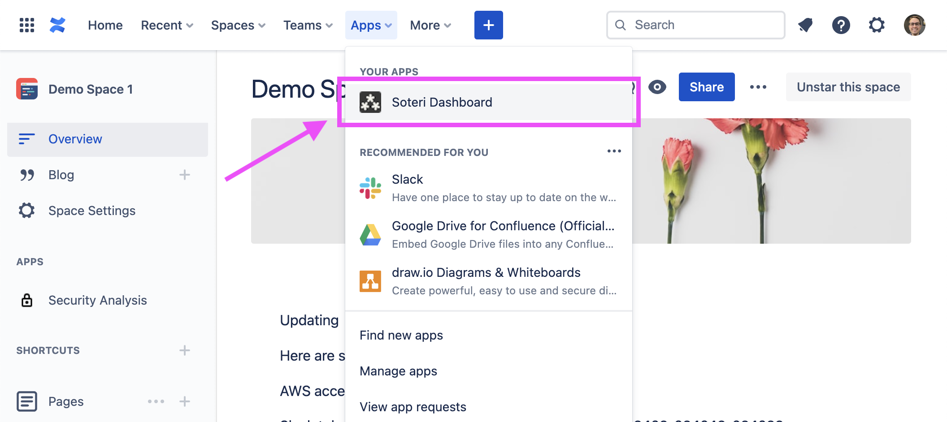Image resolution: width=947 pixels, height=422 pixels.
Task: Click the blue Create plus button
Action: (489, 25)
